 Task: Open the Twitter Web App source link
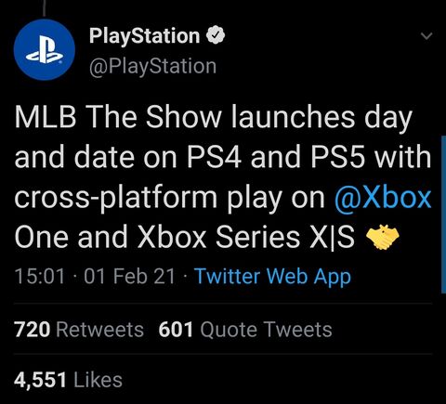pos(273,277)
